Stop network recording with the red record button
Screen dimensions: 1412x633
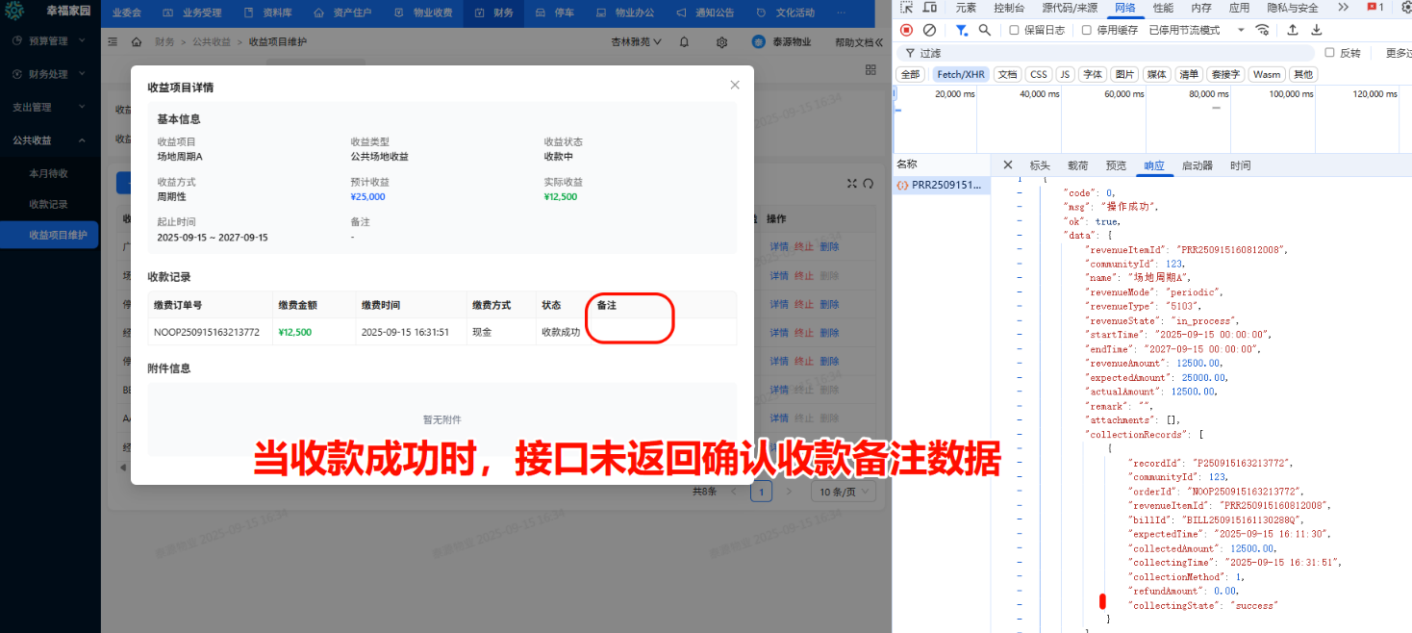(905, 29)
